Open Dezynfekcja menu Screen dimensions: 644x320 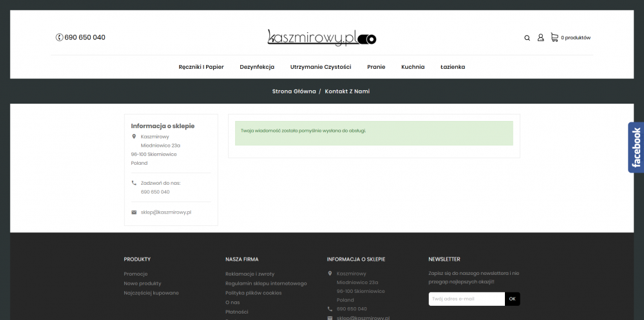[257, 67]
